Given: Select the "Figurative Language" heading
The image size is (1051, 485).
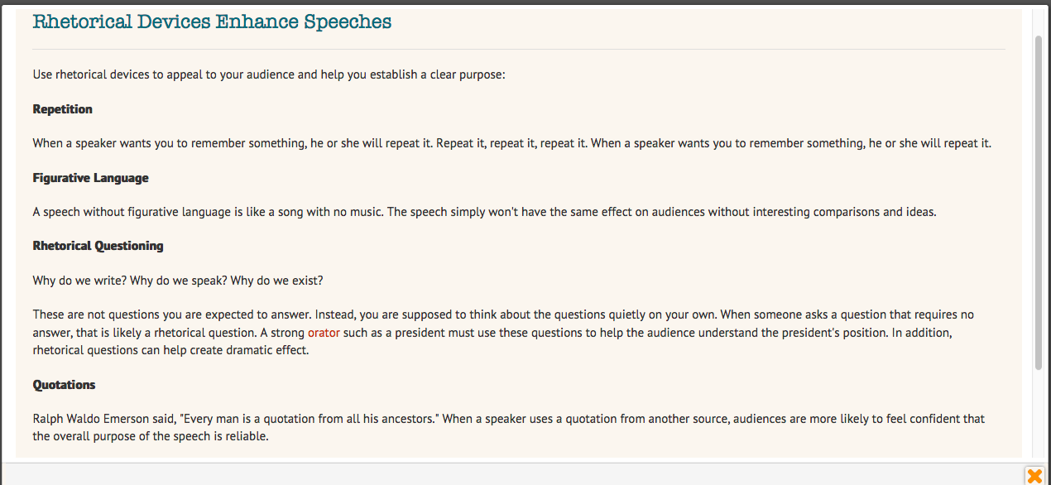Looking at the screenshot, I should coord(91,178).
